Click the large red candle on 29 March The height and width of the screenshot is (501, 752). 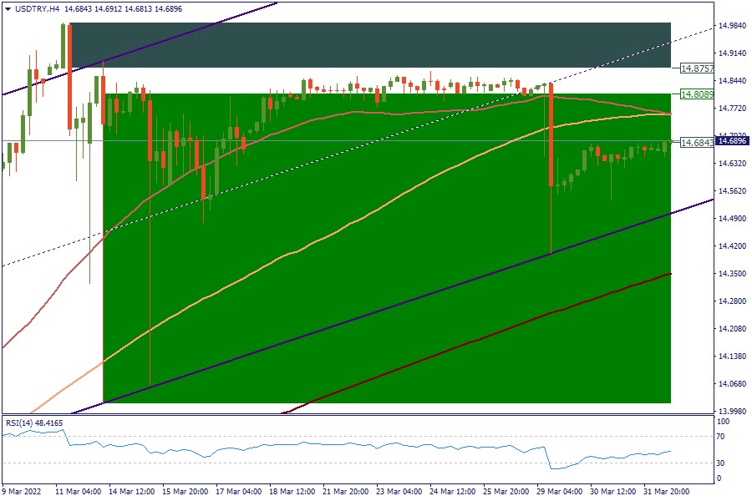551,134
